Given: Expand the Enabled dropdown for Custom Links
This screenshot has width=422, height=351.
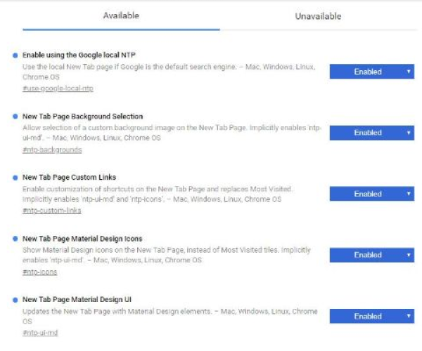Looking at the screenshot, I should pos(371,194).
